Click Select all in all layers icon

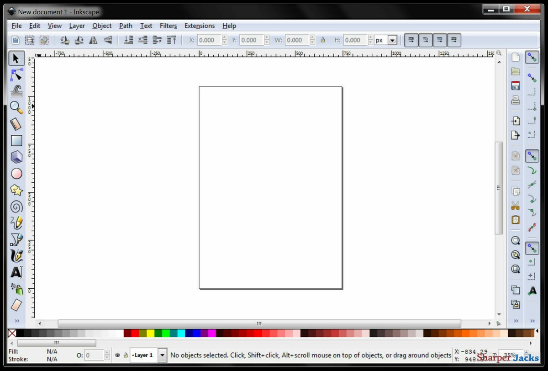pos(30,40)
